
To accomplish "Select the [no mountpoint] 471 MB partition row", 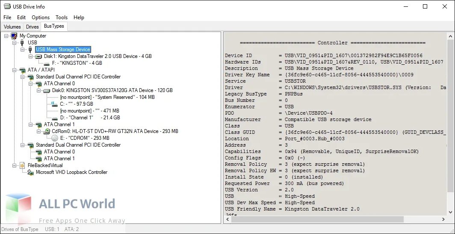I will click(x=90, y=111).
